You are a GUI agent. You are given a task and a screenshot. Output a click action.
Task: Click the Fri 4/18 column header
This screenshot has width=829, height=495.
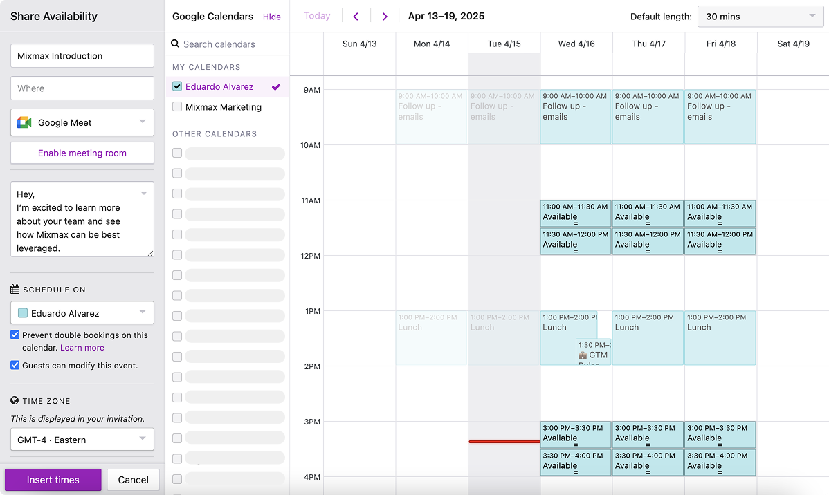tap(720, 44)
